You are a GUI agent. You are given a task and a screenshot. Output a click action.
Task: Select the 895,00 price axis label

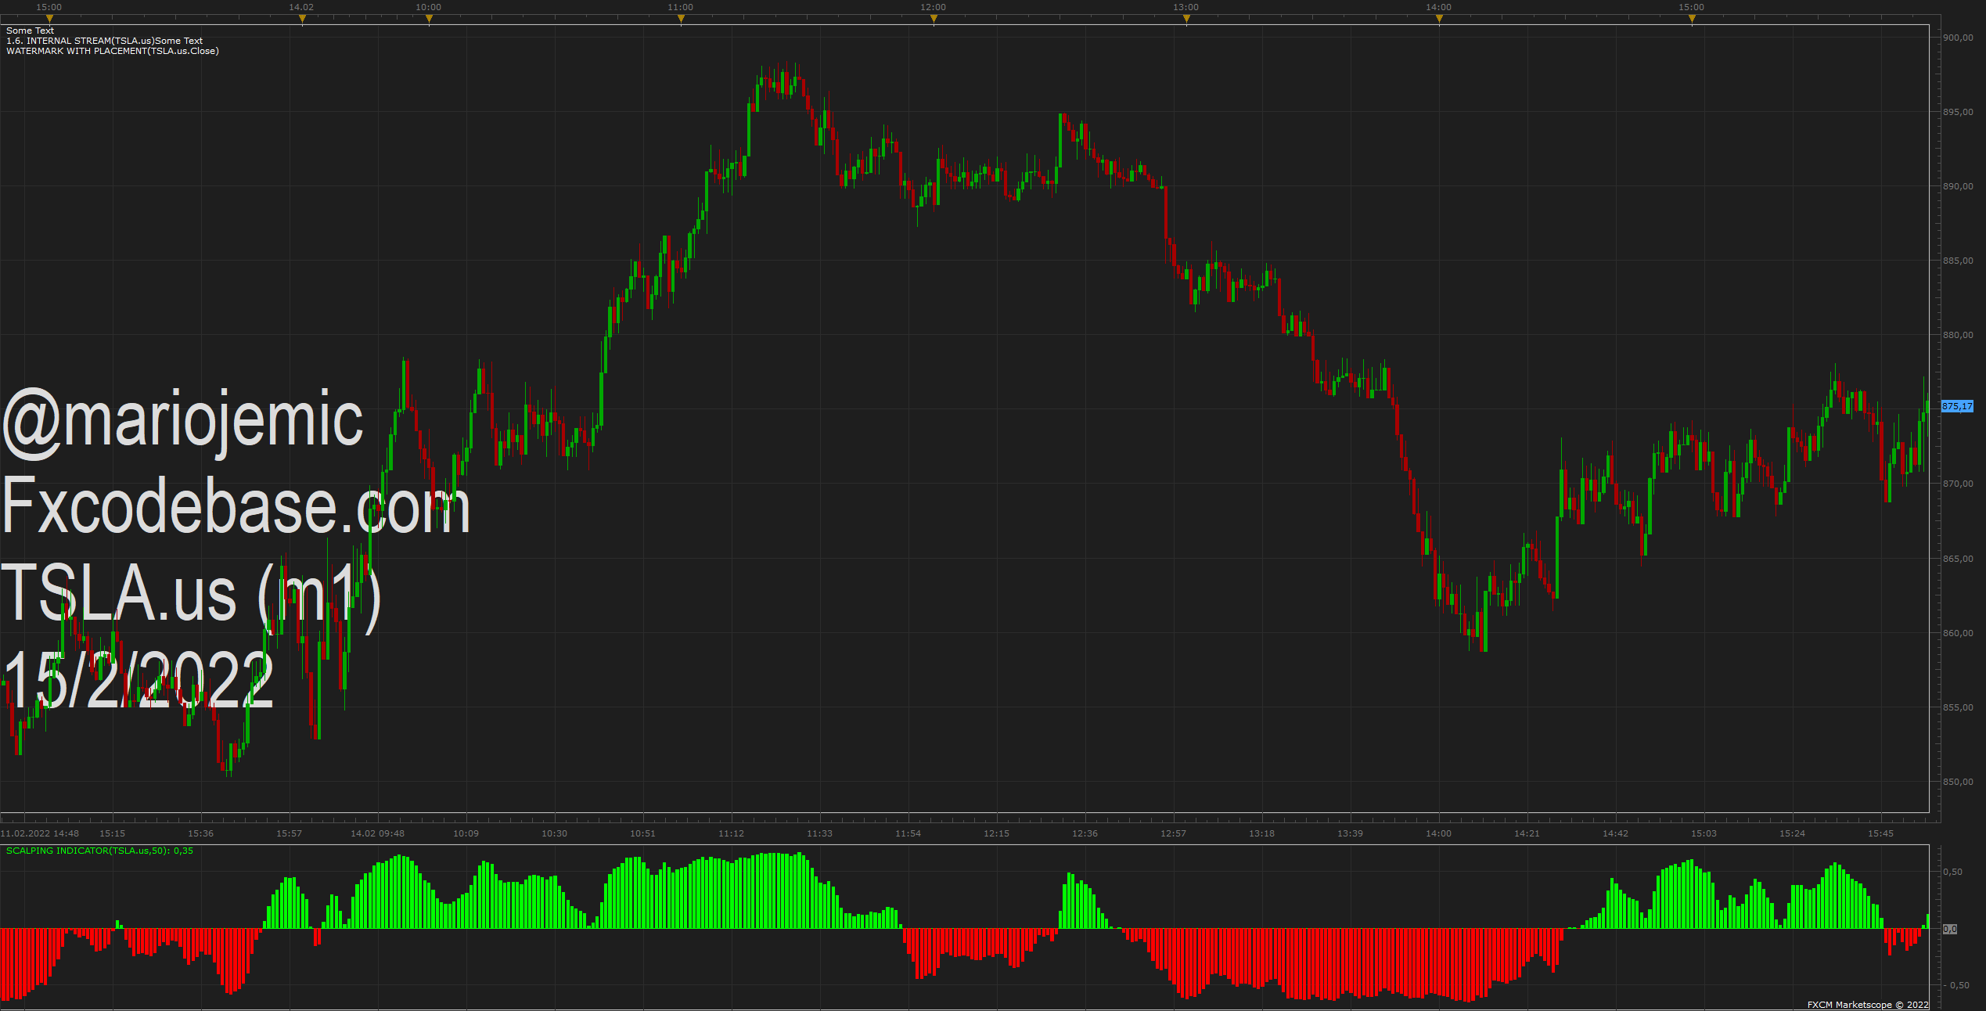point(1958,112)
